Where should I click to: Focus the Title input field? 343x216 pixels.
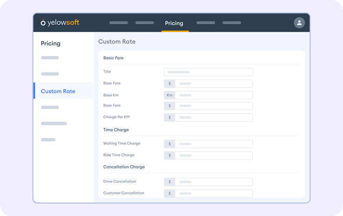point(208,72)
